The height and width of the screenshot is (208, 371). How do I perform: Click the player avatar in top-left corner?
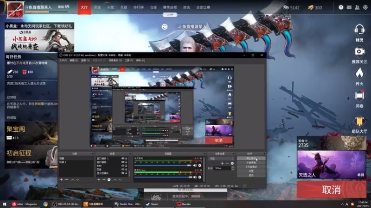tap(15, 10)
